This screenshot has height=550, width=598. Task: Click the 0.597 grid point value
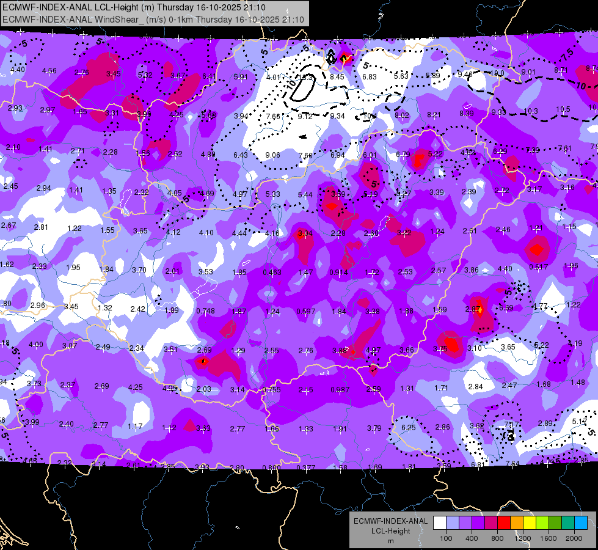pos(305,312)
